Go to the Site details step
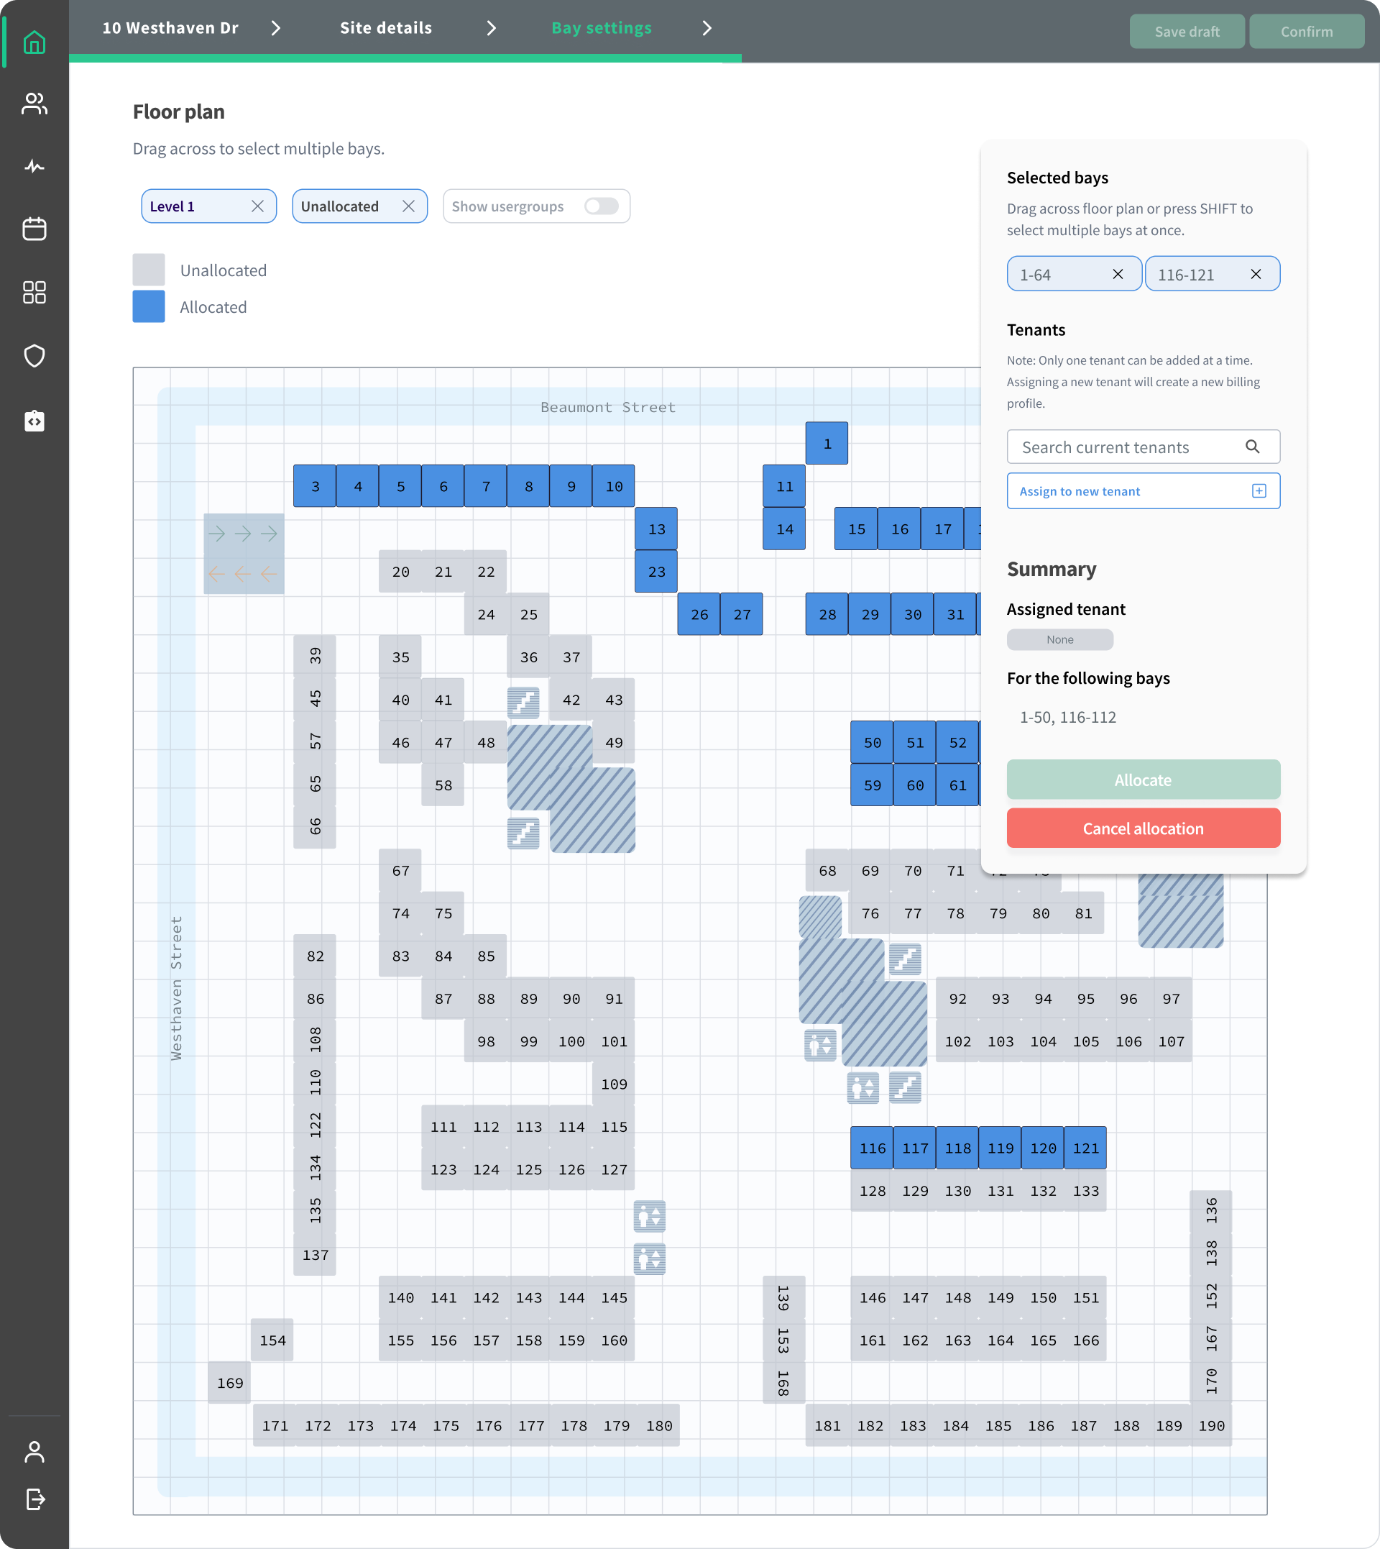This screenshot has height=1549, width=1380. (x=386, y=28)
